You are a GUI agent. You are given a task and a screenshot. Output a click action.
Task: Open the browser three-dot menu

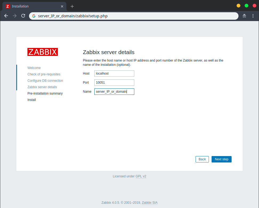[x=253, y=16]
